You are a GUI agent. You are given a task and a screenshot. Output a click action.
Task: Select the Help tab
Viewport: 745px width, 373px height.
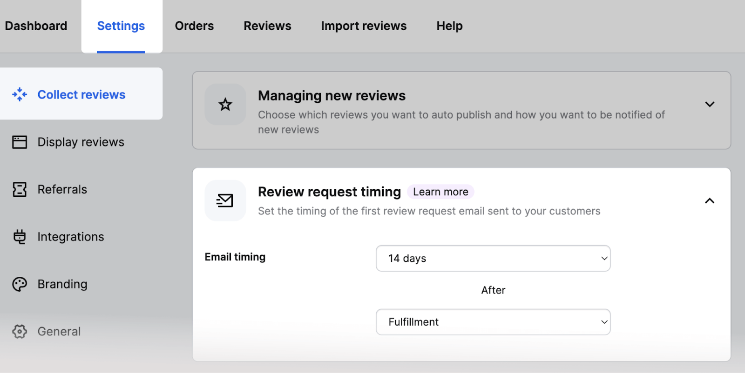(449, 26)
